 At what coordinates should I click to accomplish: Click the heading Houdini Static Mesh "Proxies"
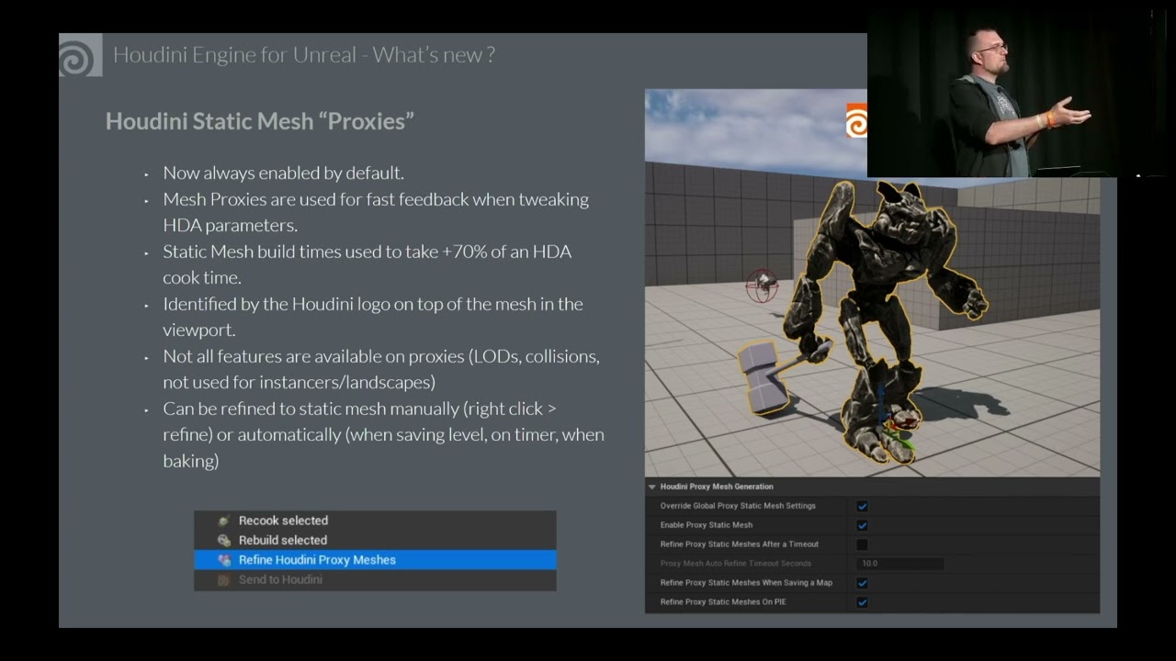click(260, 121)
